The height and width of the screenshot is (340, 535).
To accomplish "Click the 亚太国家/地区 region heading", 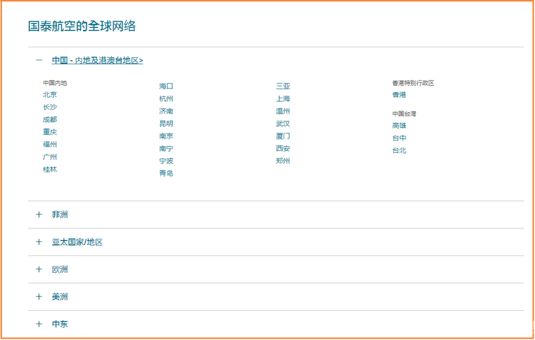I will pos(77,242).
